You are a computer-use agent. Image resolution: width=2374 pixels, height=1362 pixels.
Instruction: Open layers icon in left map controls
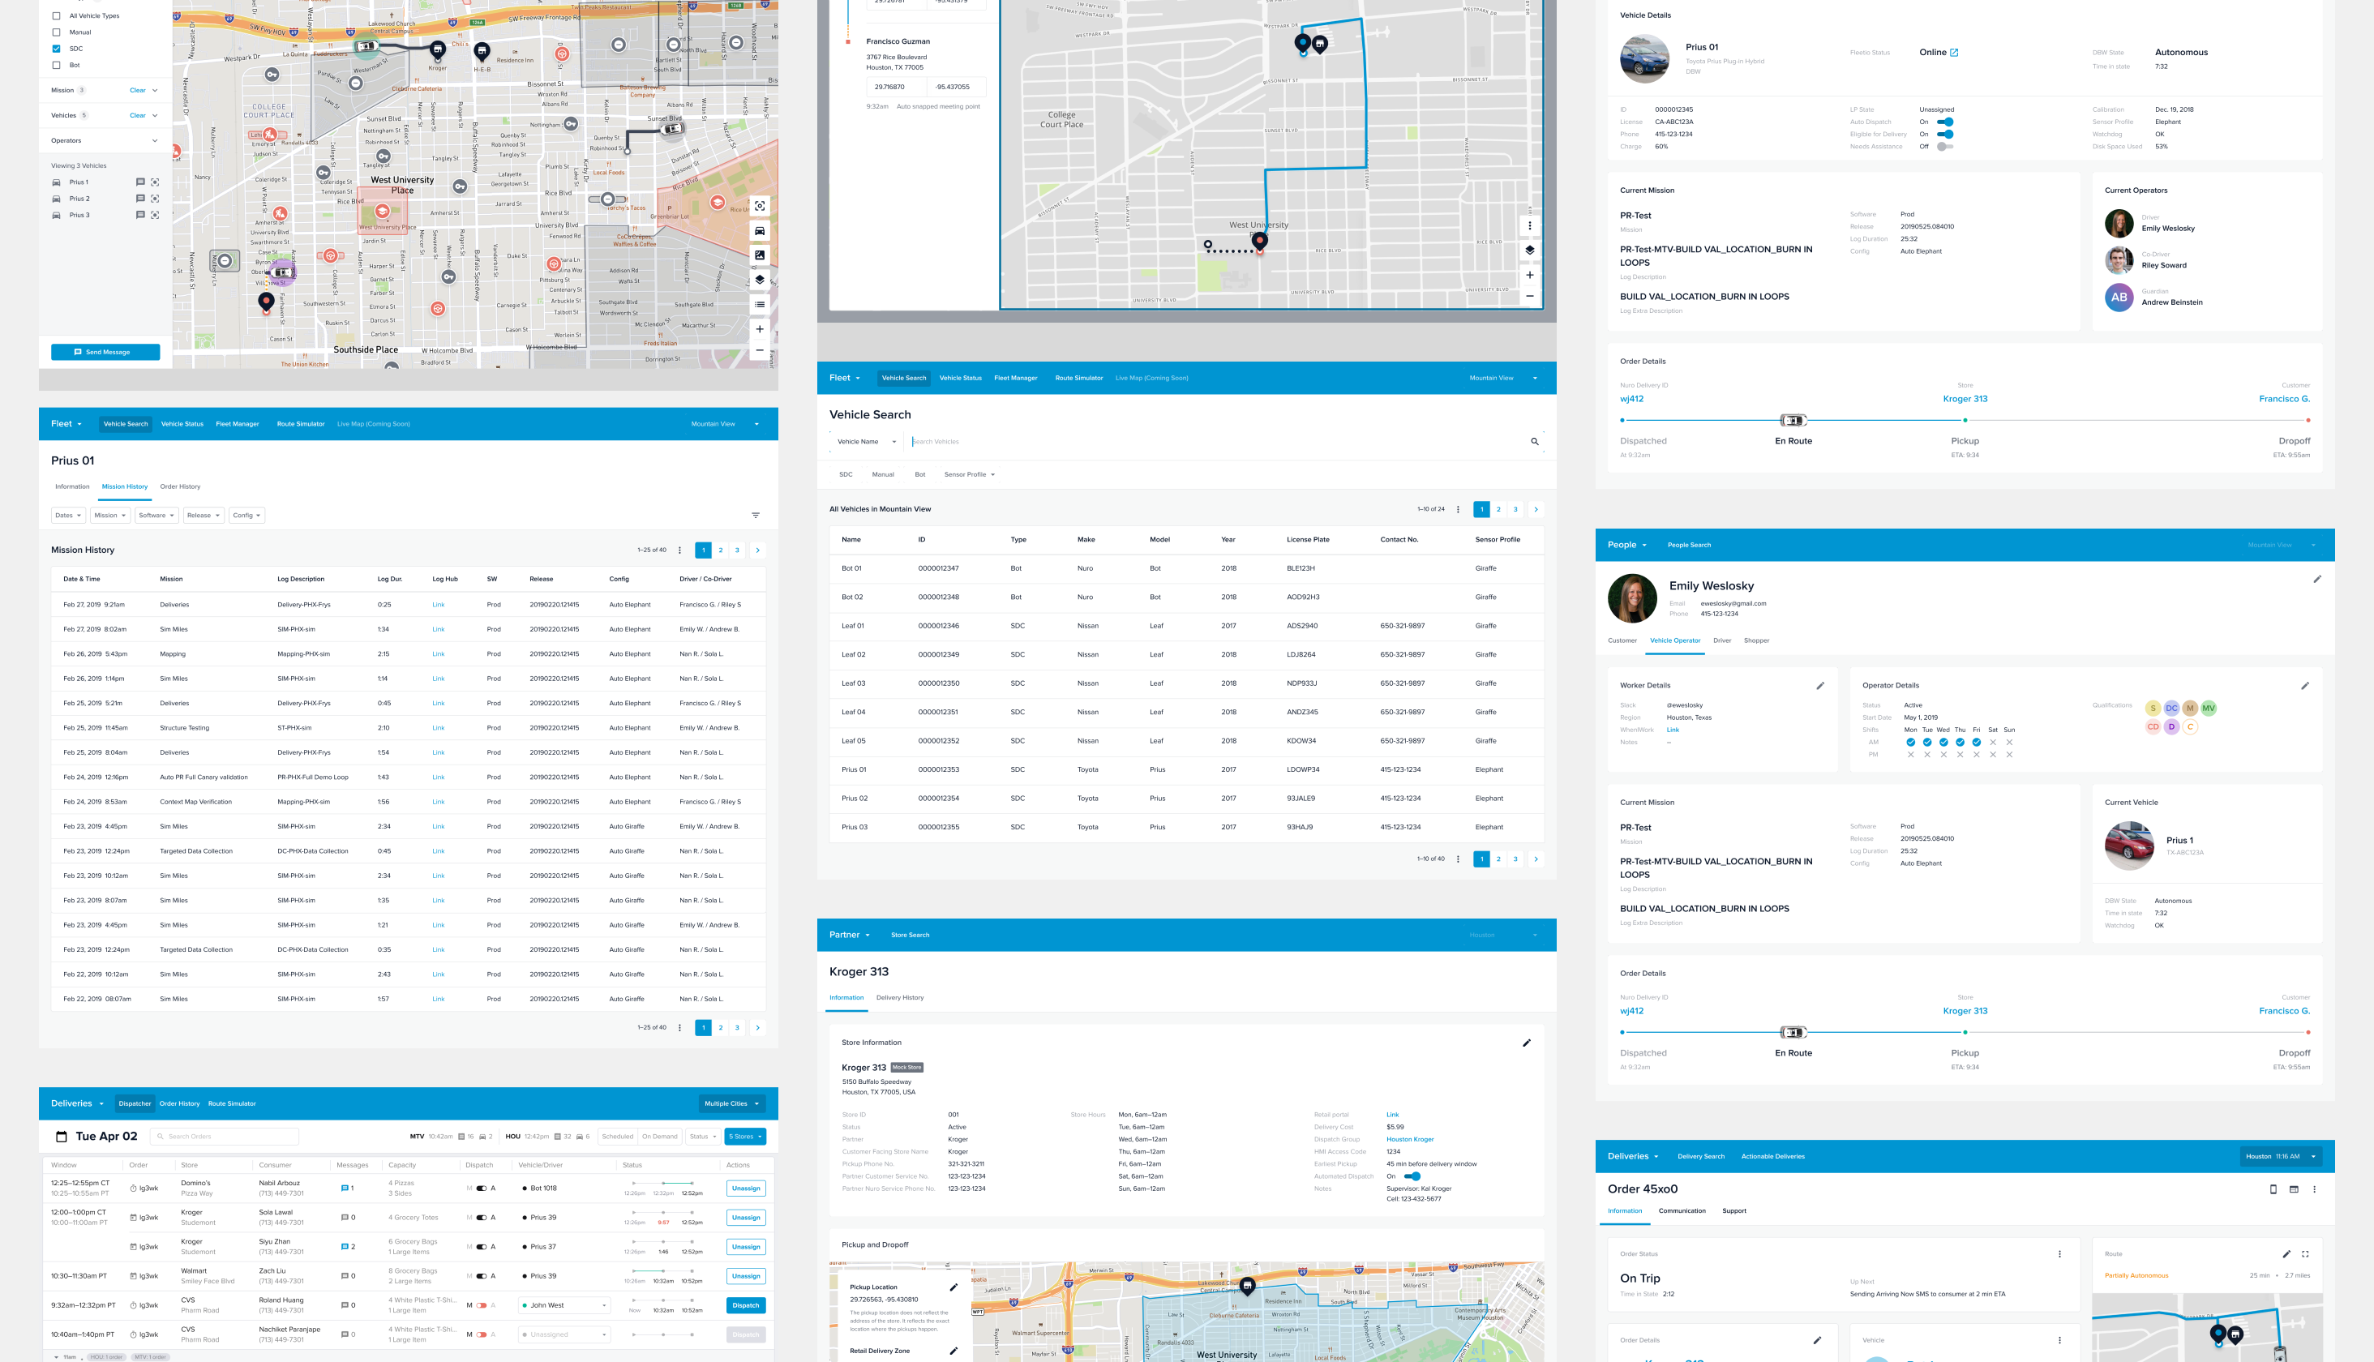(760, 279)
